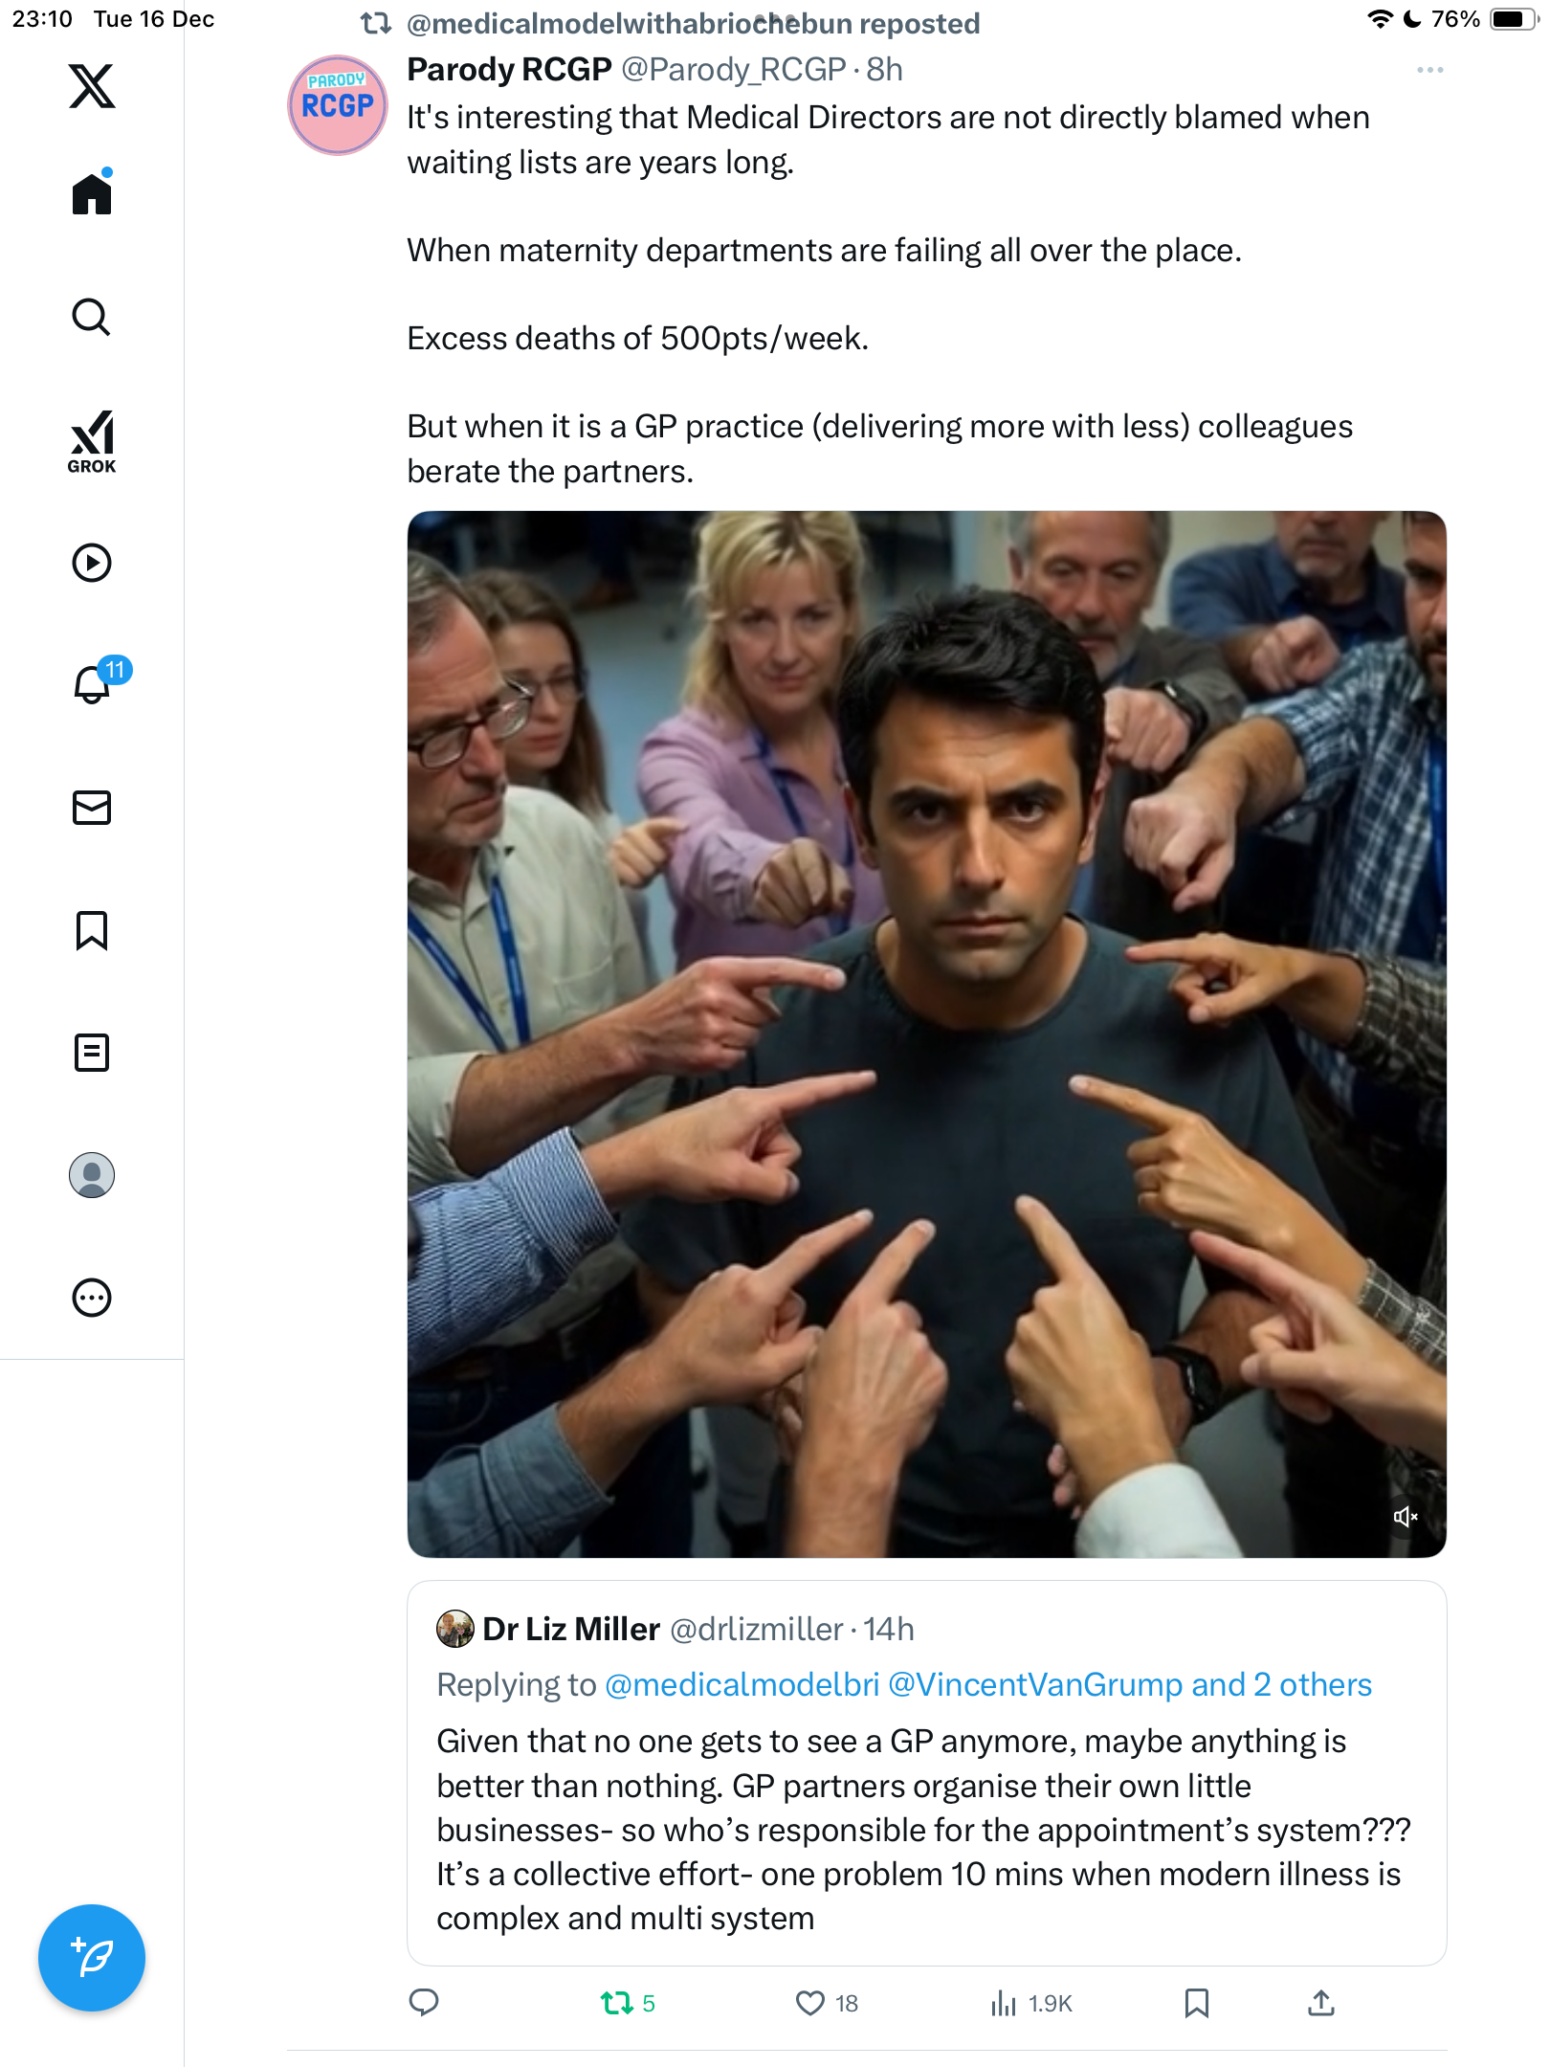Compose a new post with floating button
1550x2067 pixels.
(x=92, y=1958)
